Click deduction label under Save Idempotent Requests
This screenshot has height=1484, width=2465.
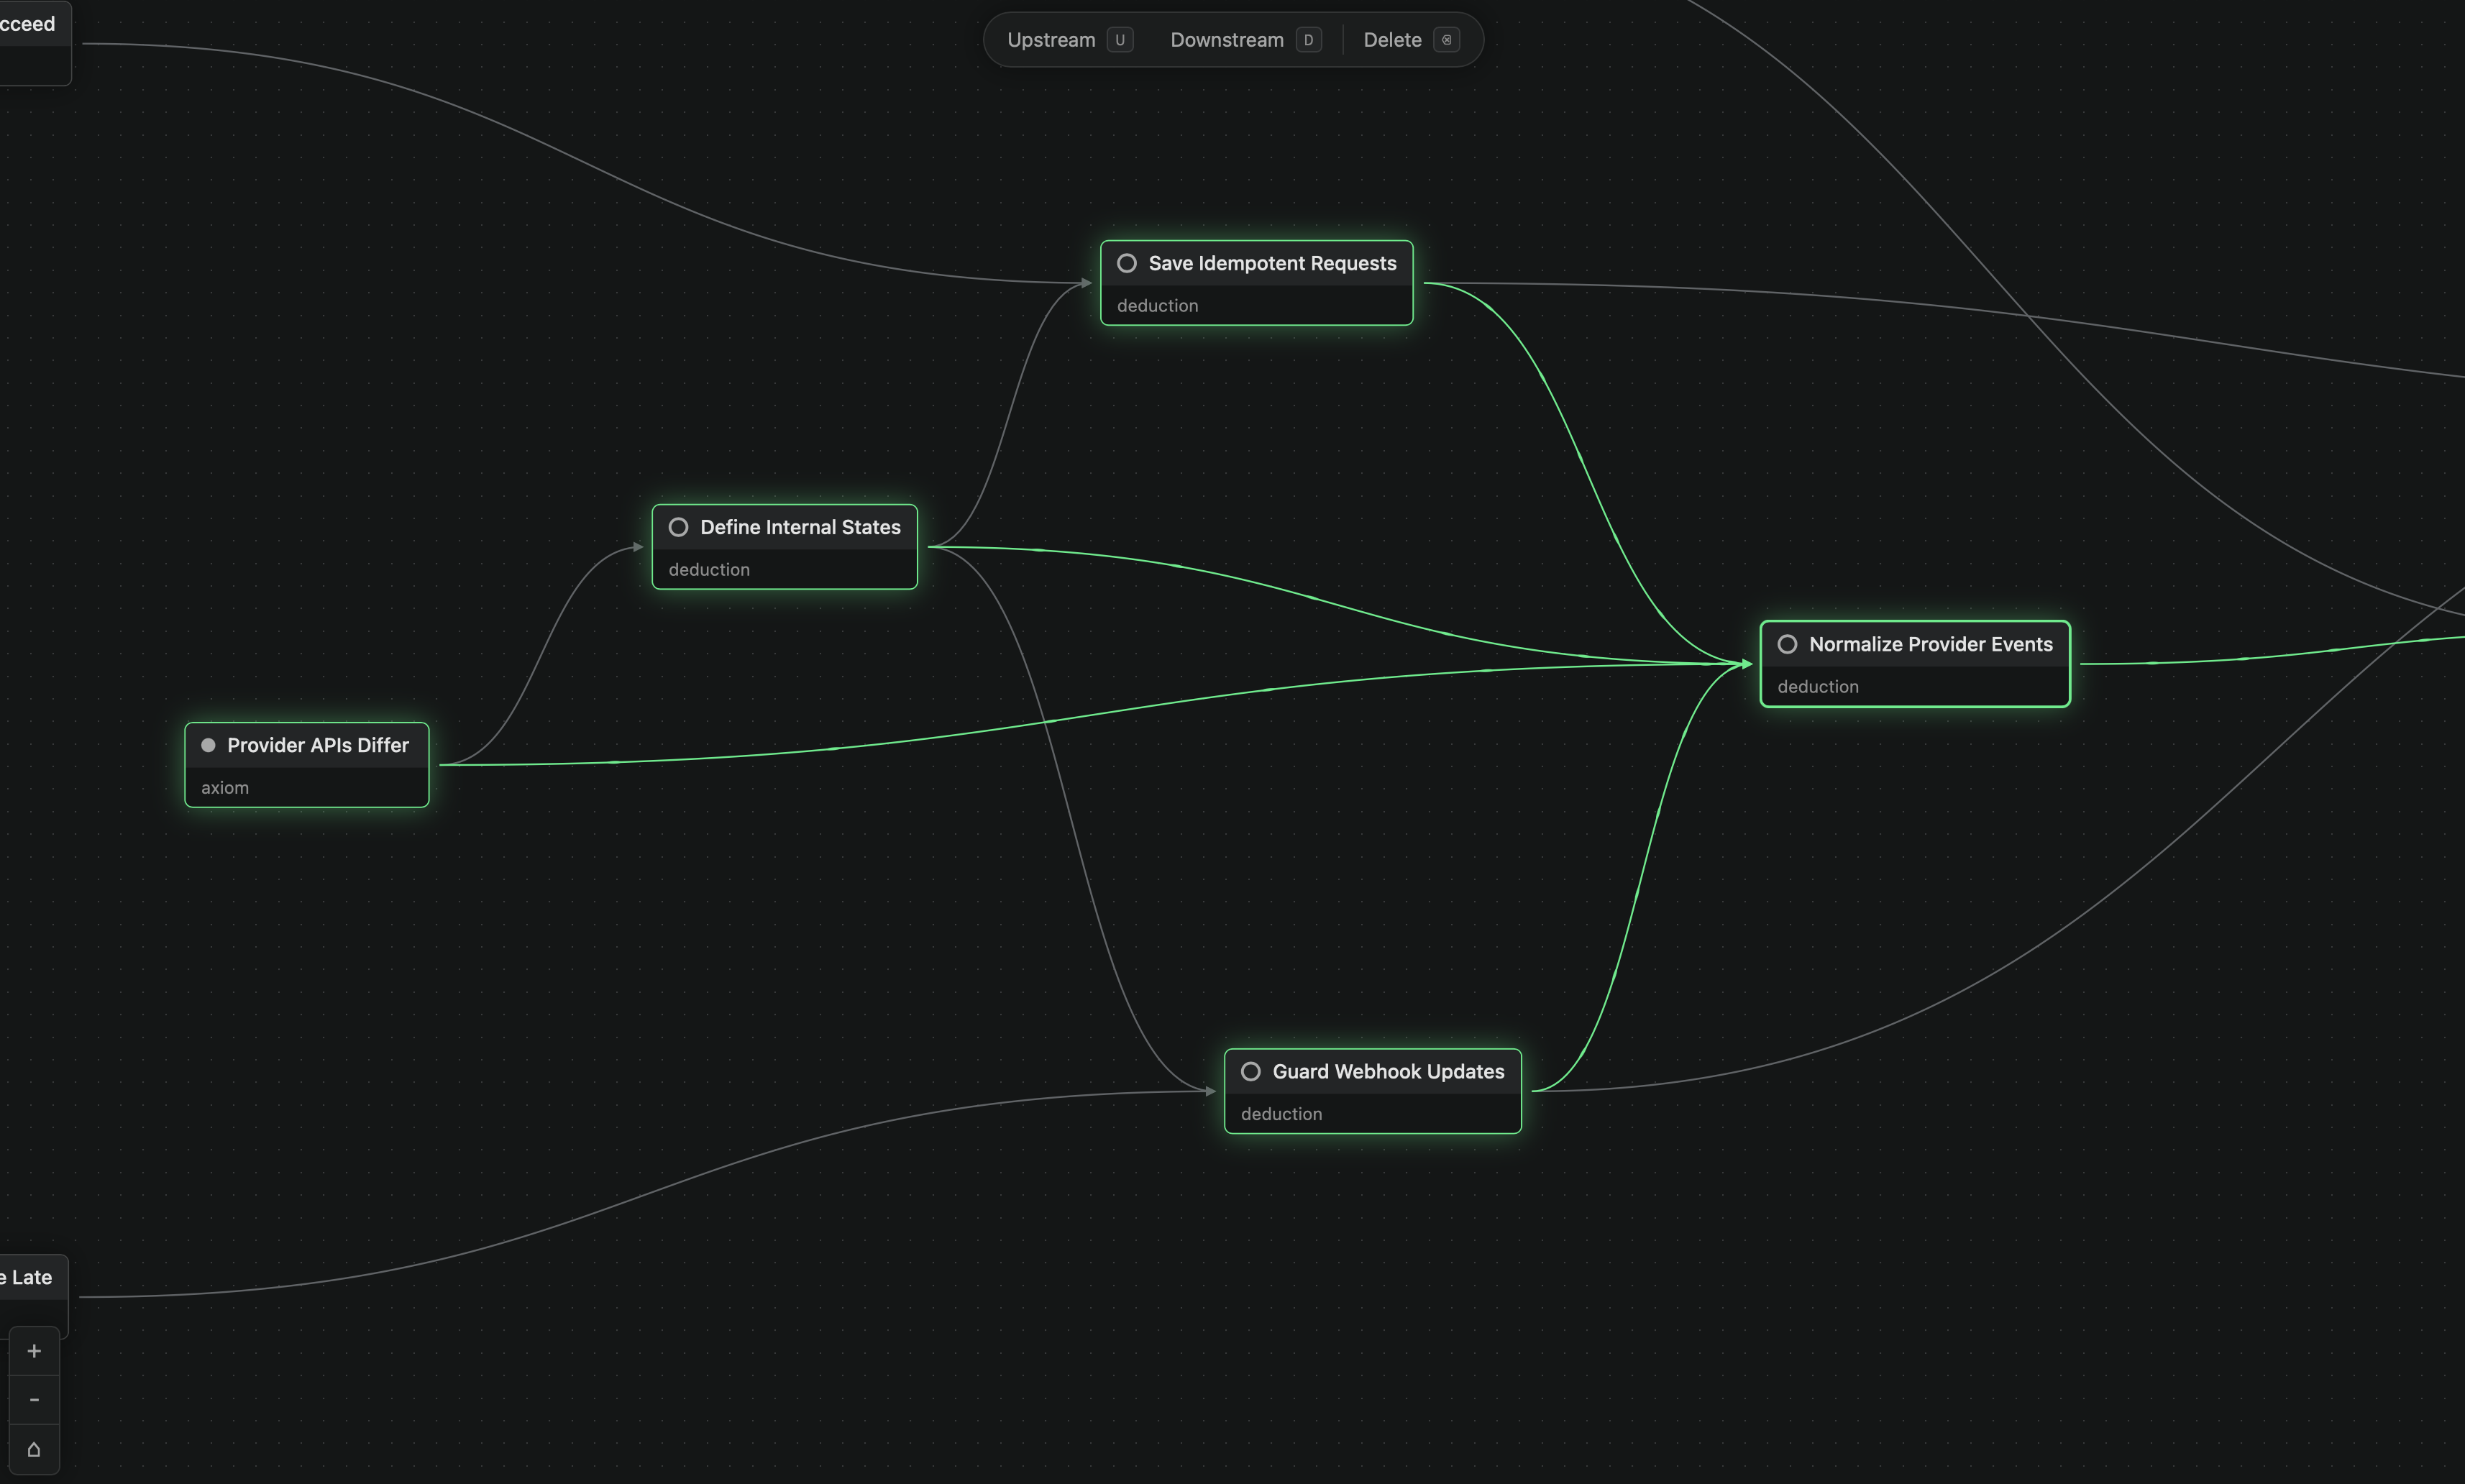tap(1157, 306)
